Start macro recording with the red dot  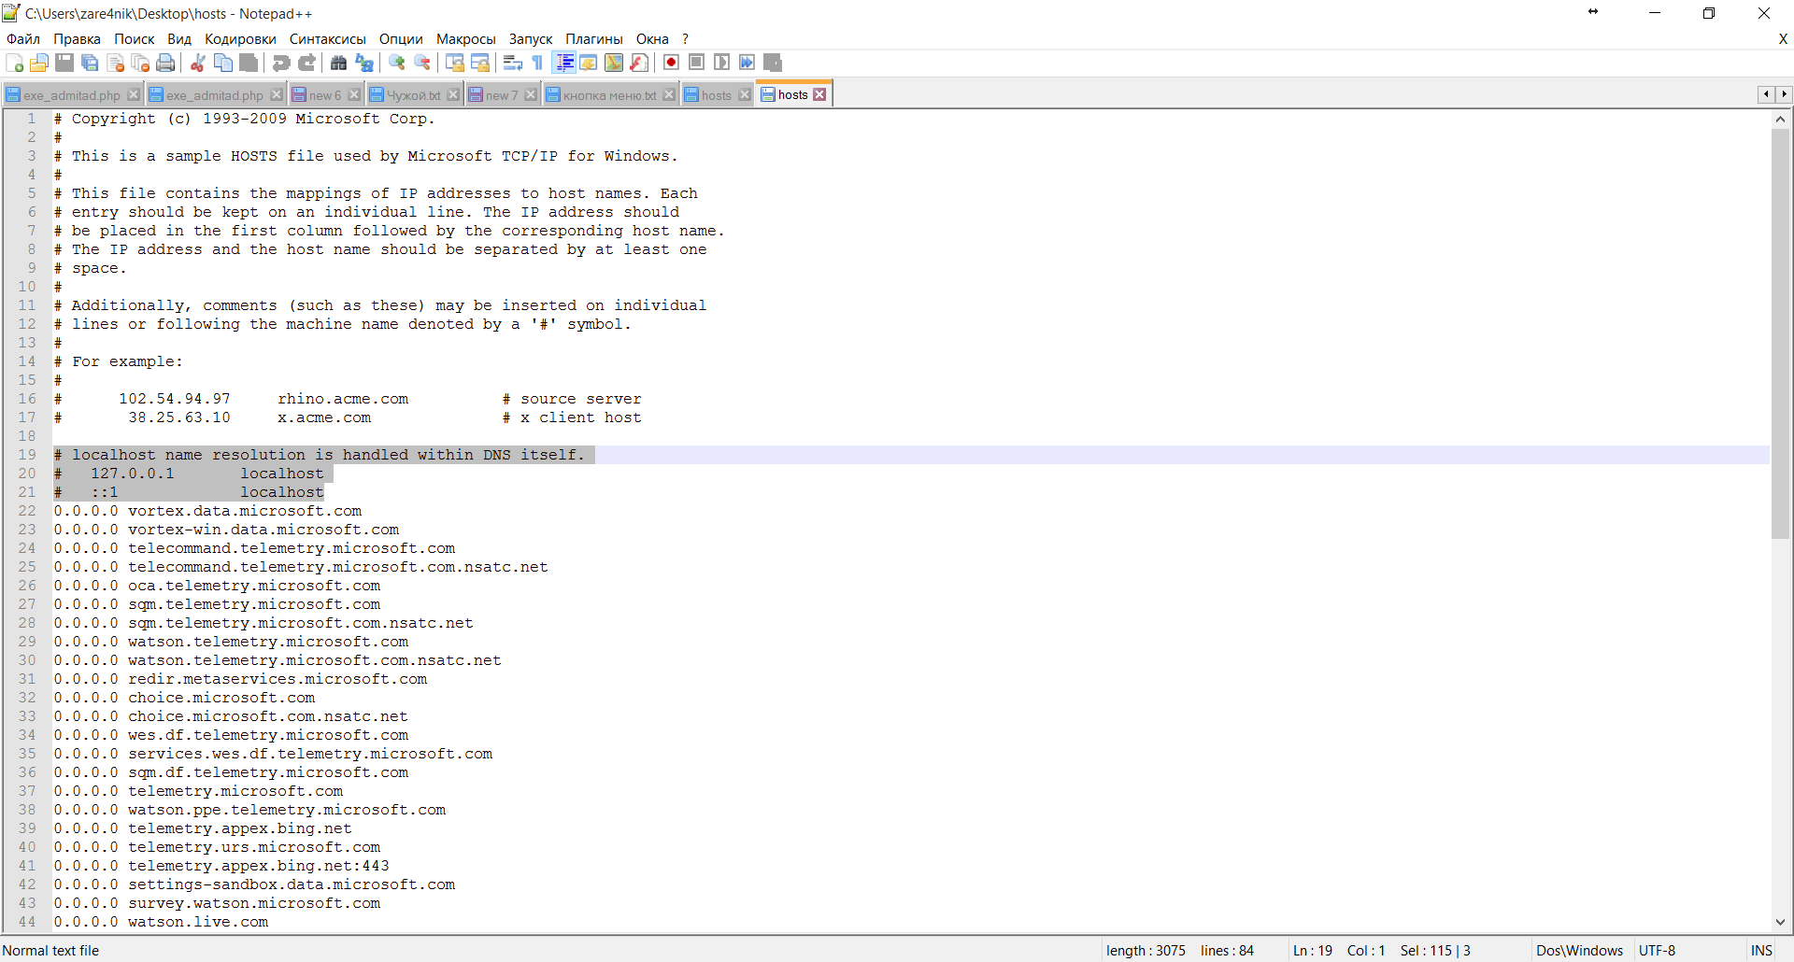pos(671,63)
